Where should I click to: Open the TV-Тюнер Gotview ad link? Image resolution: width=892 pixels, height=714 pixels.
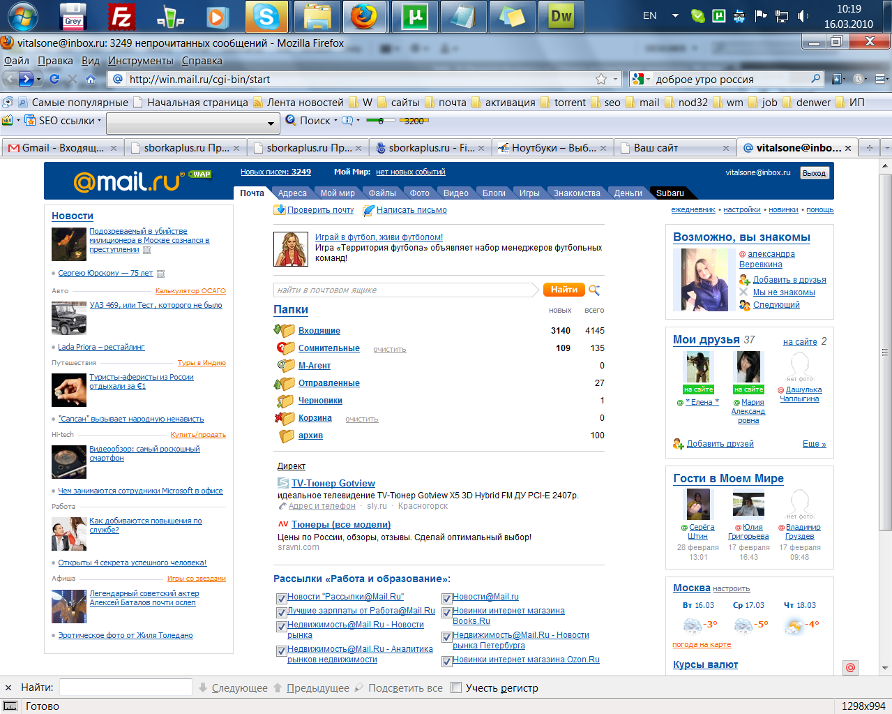click(333, 483)
